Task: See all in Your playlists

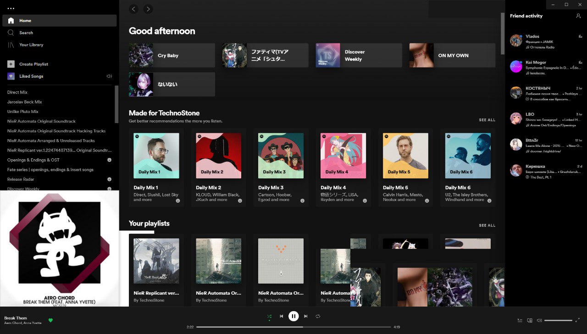Action: (x=487, y=225)
